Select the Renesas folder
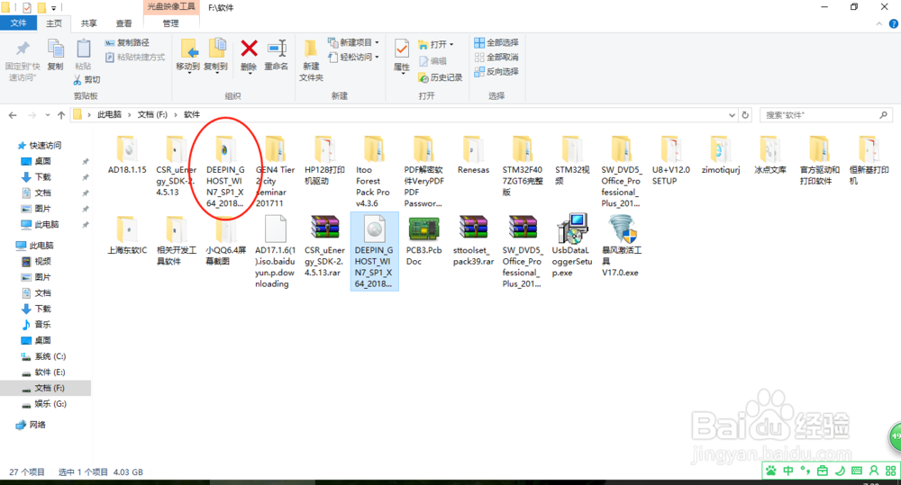Viewport: 901px width, 485px height. 474,155
